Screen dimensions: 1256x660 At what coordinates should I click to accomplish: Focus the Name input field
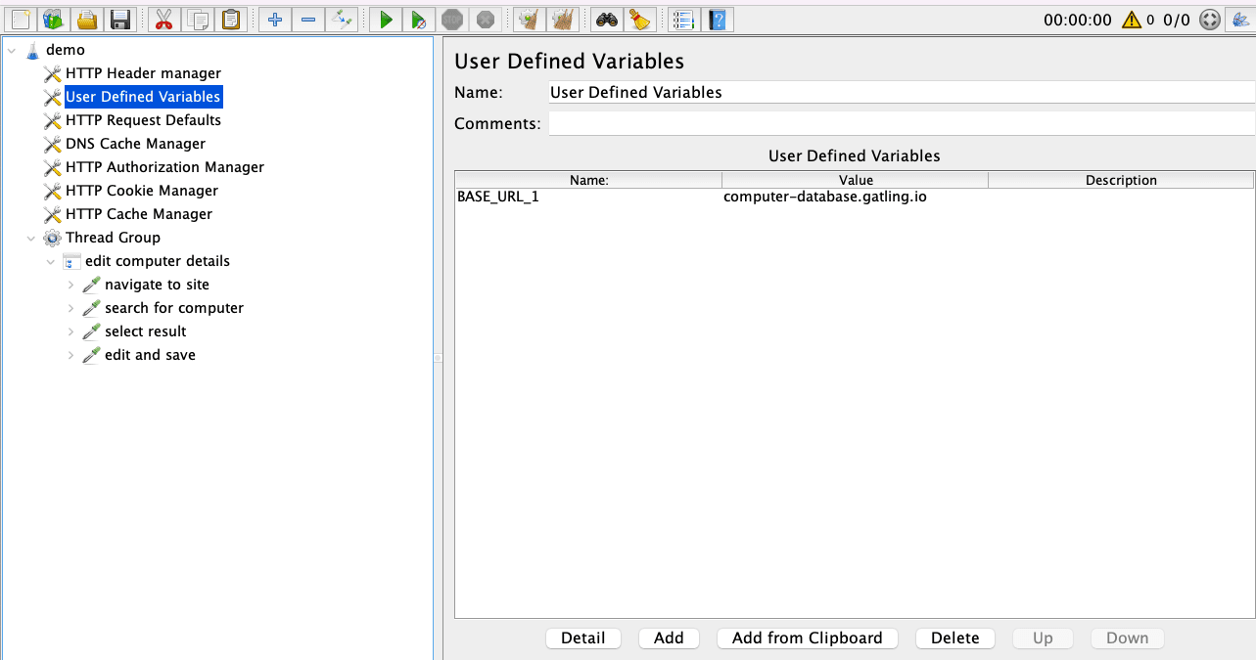902,92
